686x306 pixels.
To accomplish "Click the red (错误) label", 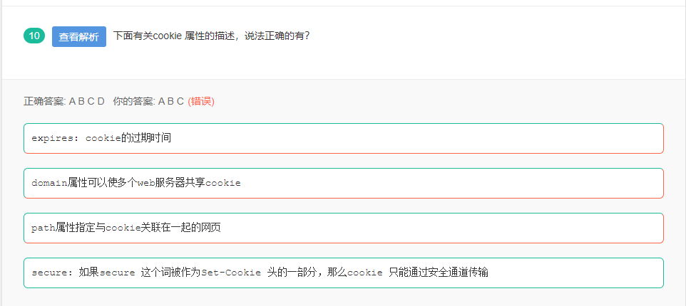I will coord(201,102).
